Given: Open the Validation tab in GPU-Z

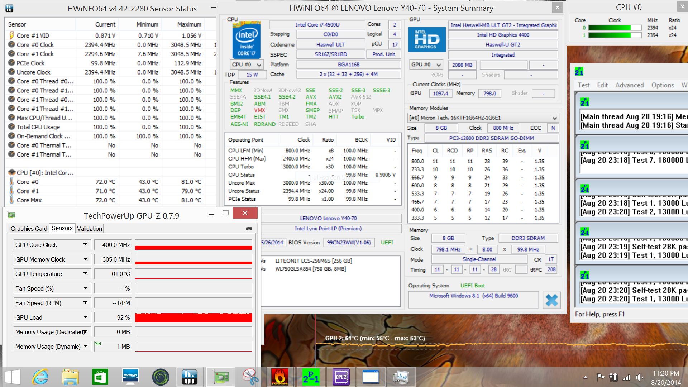Looking at the screenshot, I should 90,229.
